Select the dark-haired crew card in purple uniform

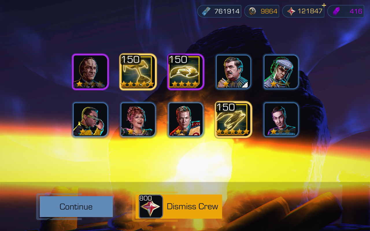[x=281, y=119]
